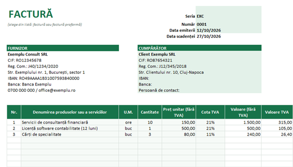Click the unit cell 'ore'
This screenshot has width=293, height=167.
click(129, 122)
